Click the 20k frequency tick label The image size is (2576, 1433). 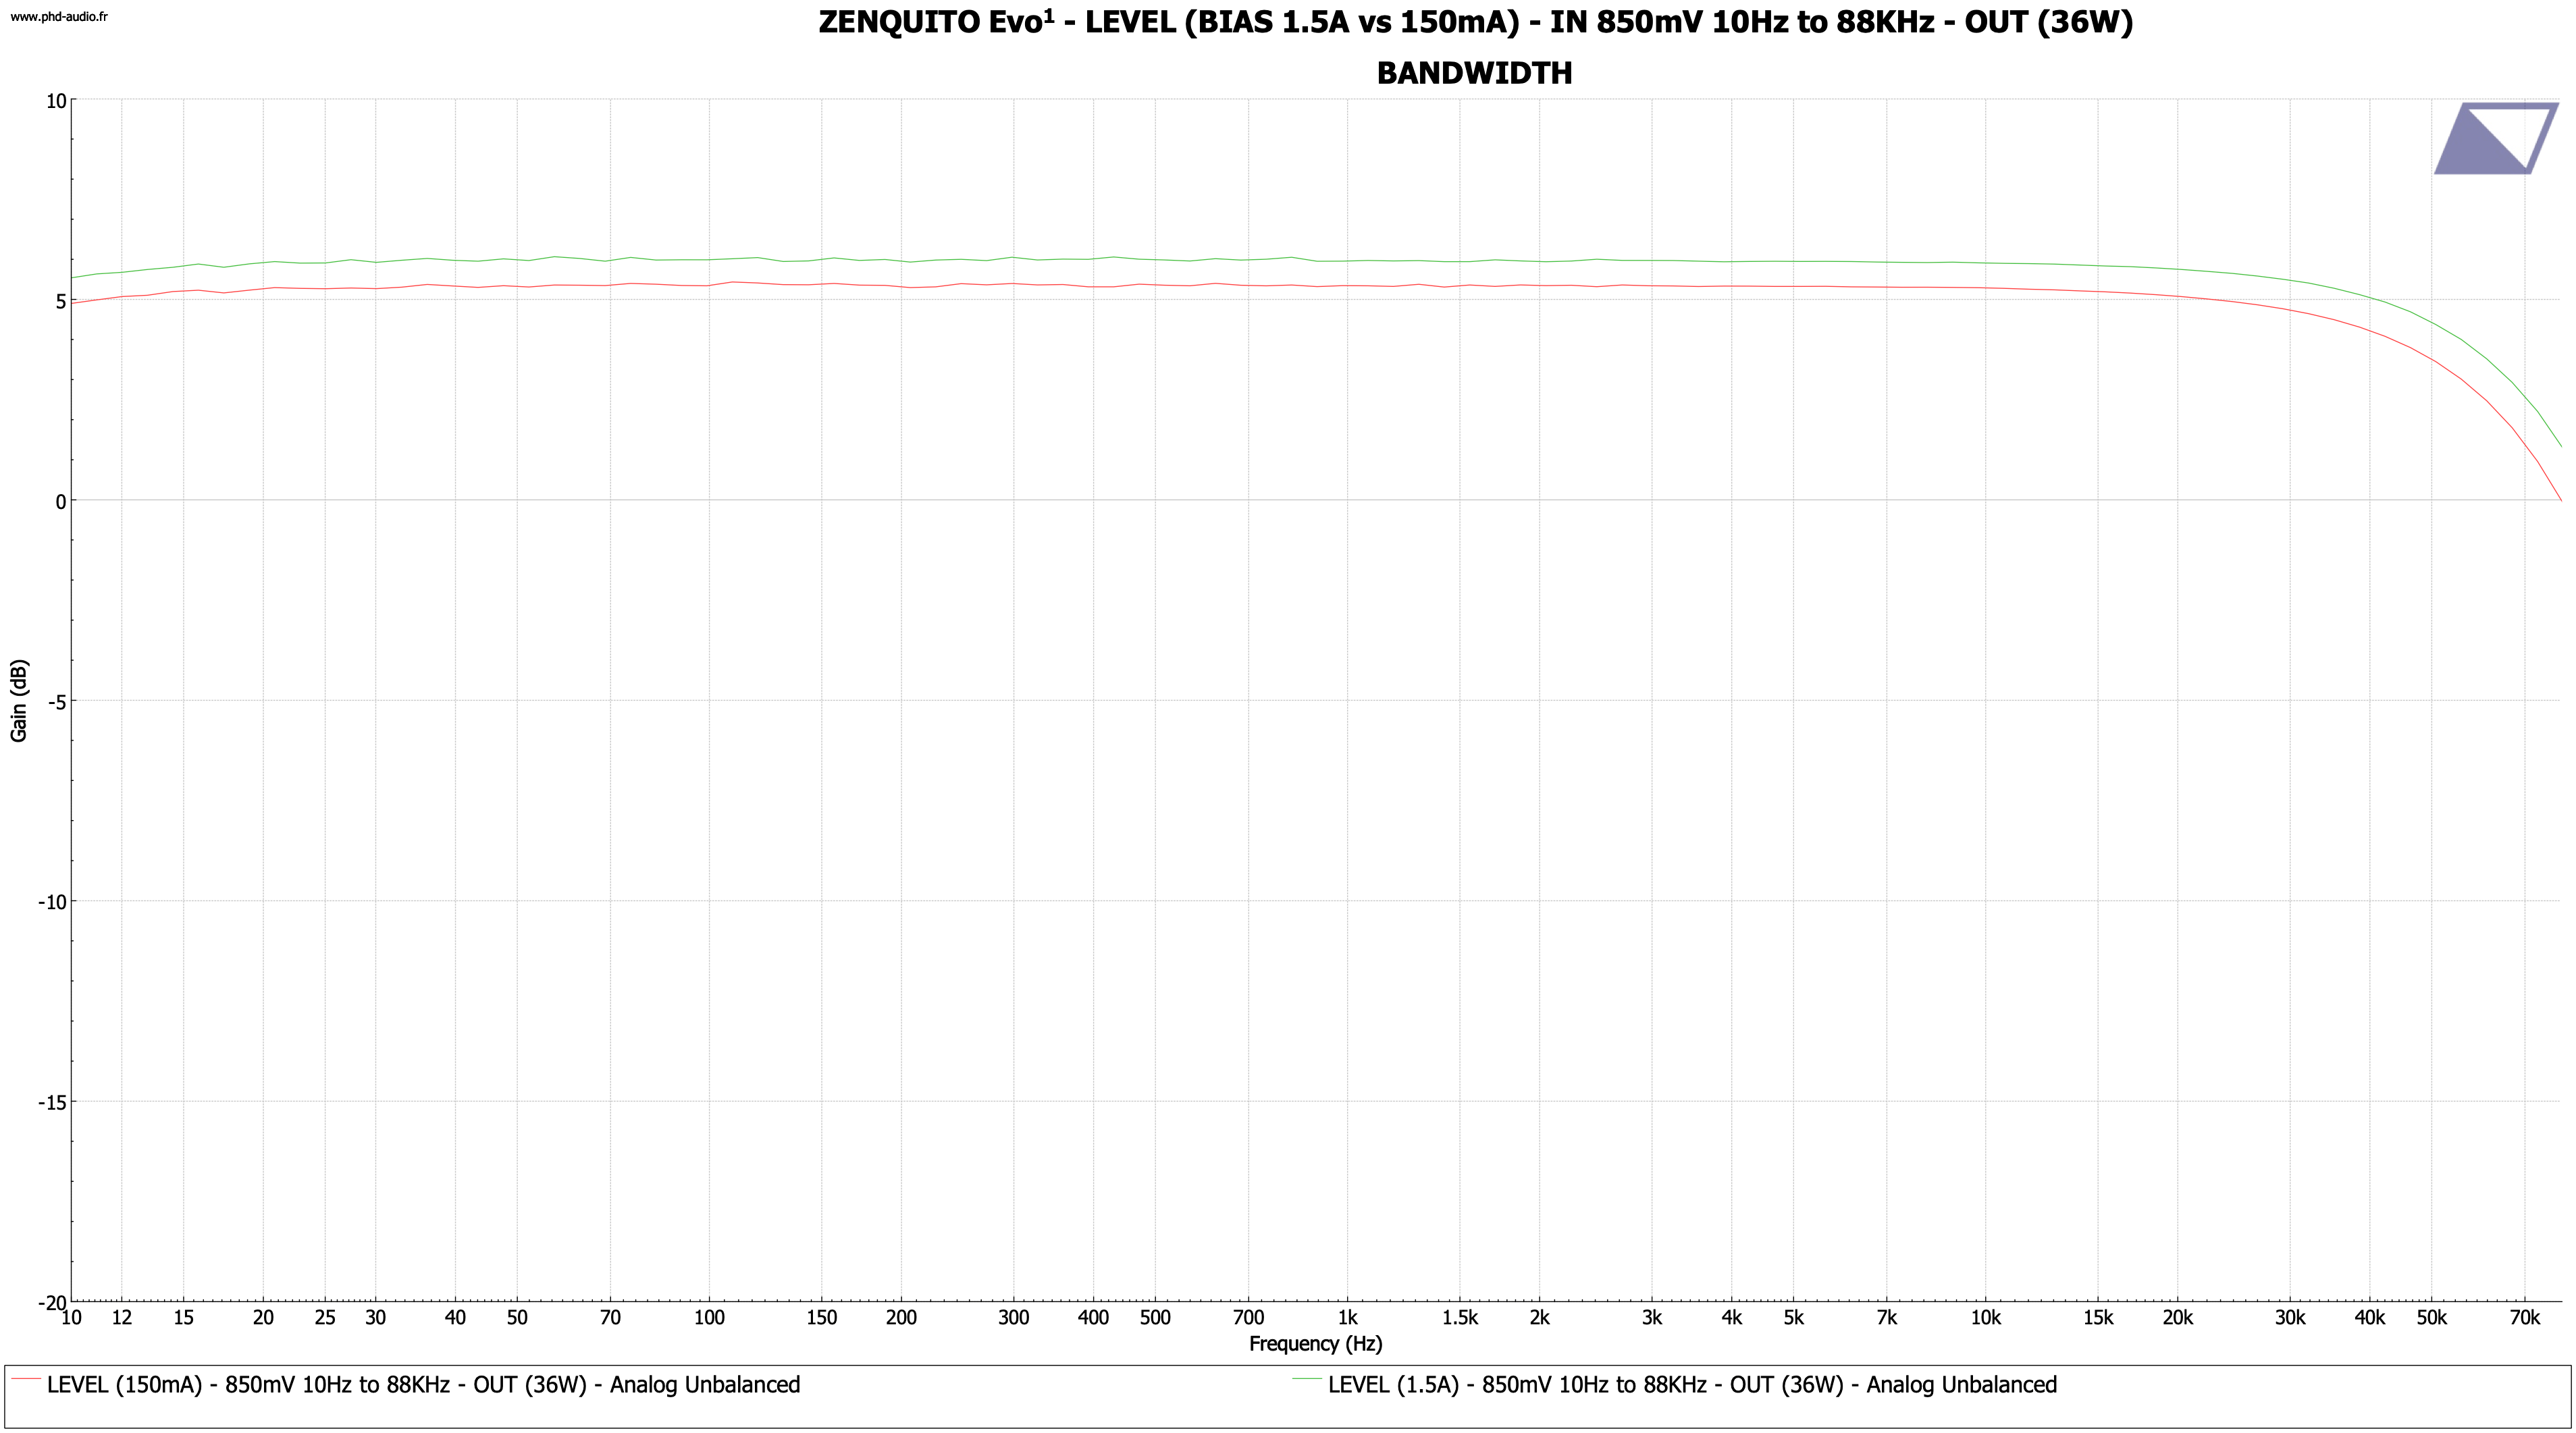pyautogui.click(x=2177, y=1318)
